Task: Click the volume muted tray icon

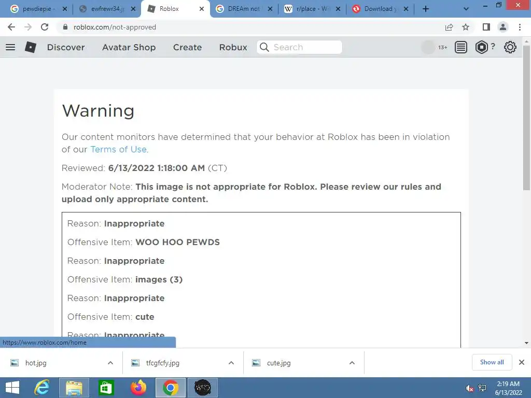Action: (469, 388)
